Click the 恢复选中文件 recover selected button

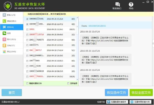tap(116, 92)
